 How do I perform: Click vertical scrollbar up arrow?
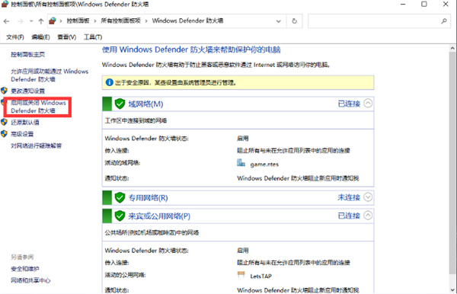452,48
